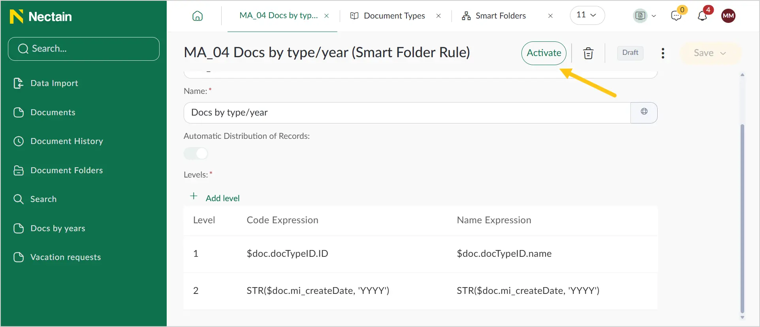Switch to the Document Types tab
The height and width of the screenshot is (327, 760).
394,16
